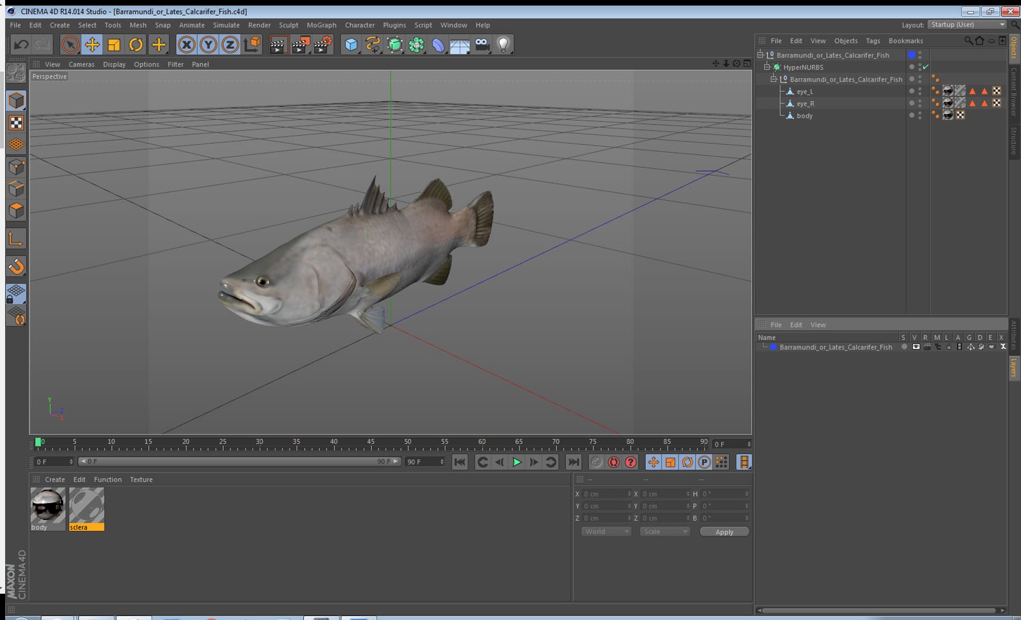The width and height of the screenshot is (1021, 620).
Task: Add a HyperNURBS generator icon
Action: point(395,45)
